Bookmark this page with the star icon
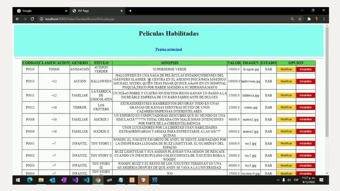 point(300,19)
